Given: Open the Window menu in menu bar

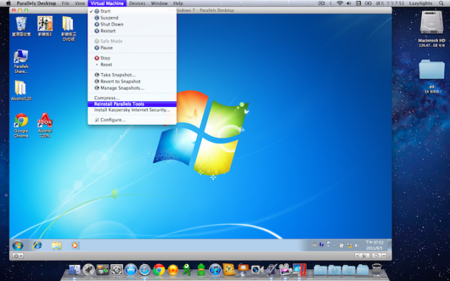Looking at the screenshot, I should 160,4.
